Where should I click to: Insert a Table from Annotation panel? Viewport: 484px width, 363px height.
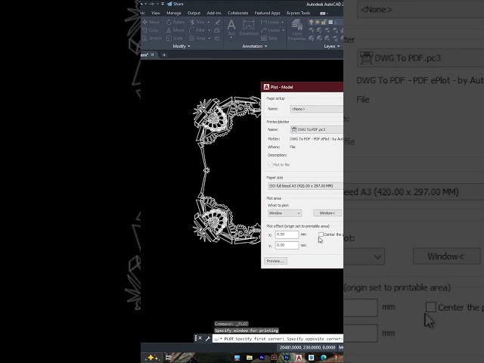(269, 39)
